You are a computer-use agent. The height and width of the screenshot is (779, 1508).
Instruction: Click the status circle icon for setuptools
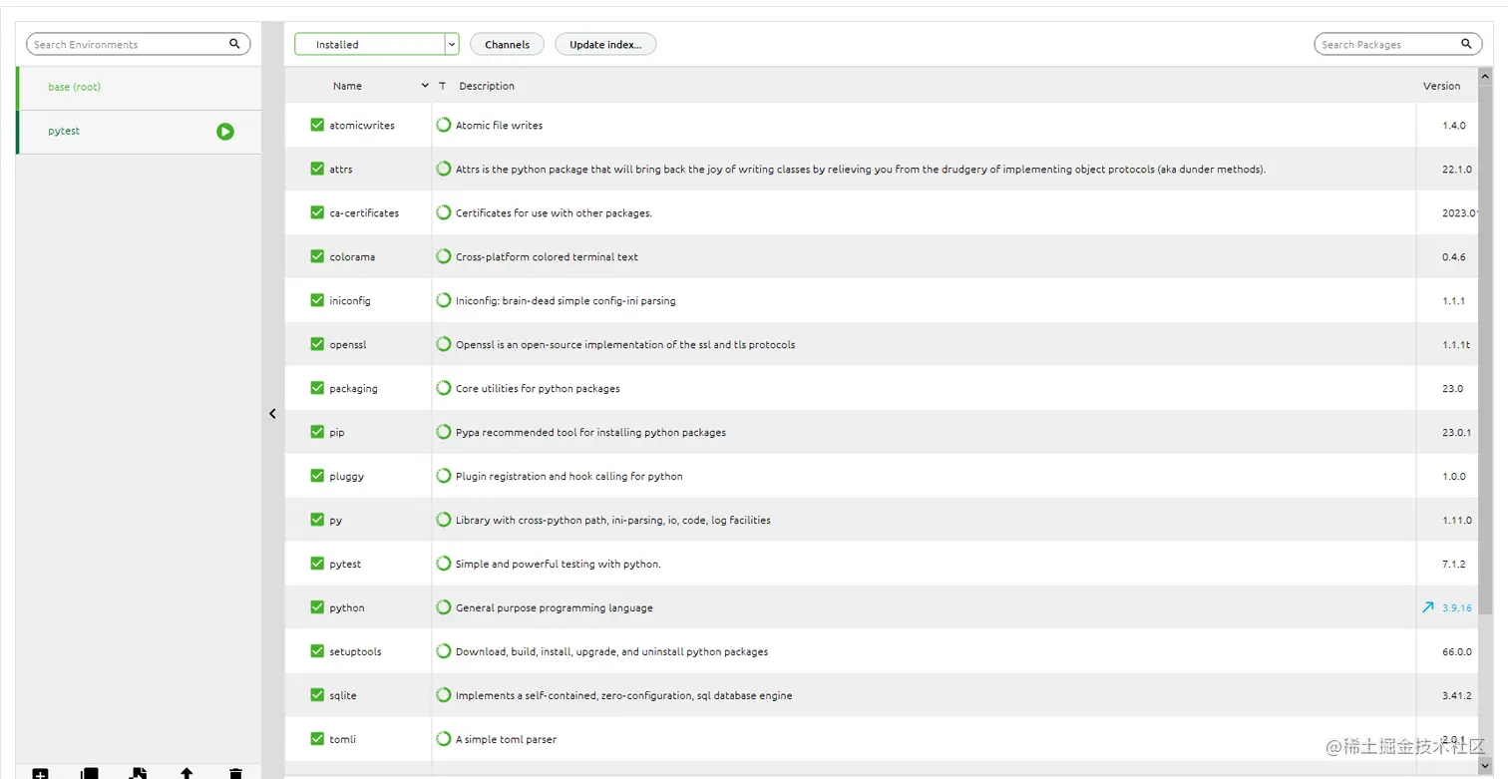point(444,651)
